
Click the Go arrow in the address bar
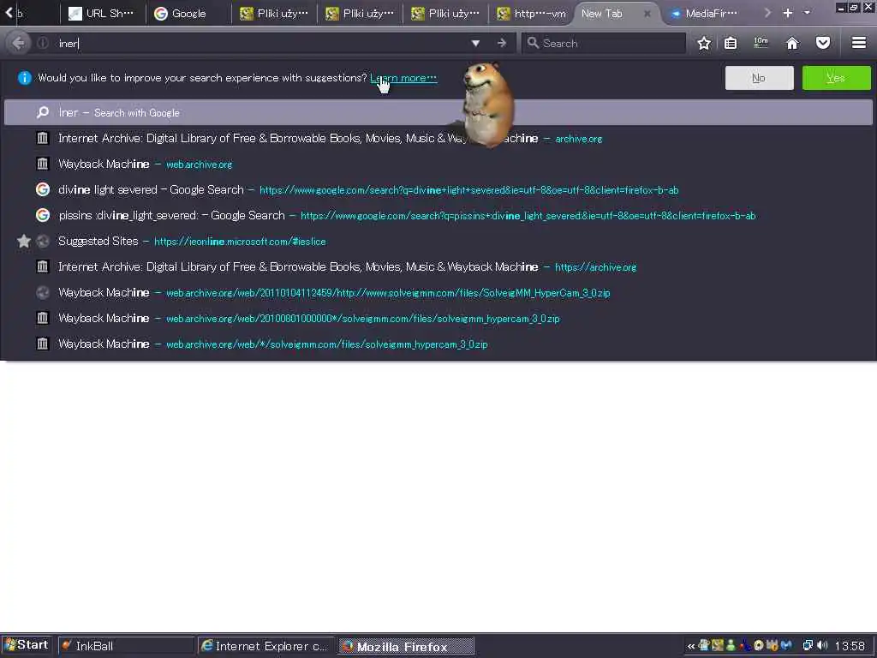coord(502,43)
